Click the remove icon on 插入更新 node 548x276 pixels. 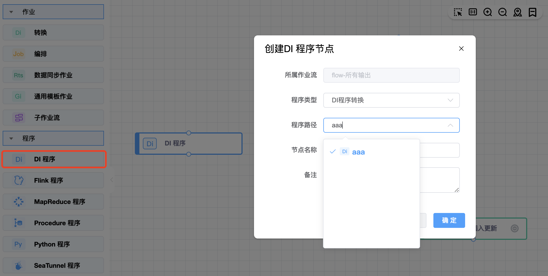[515, 228]
